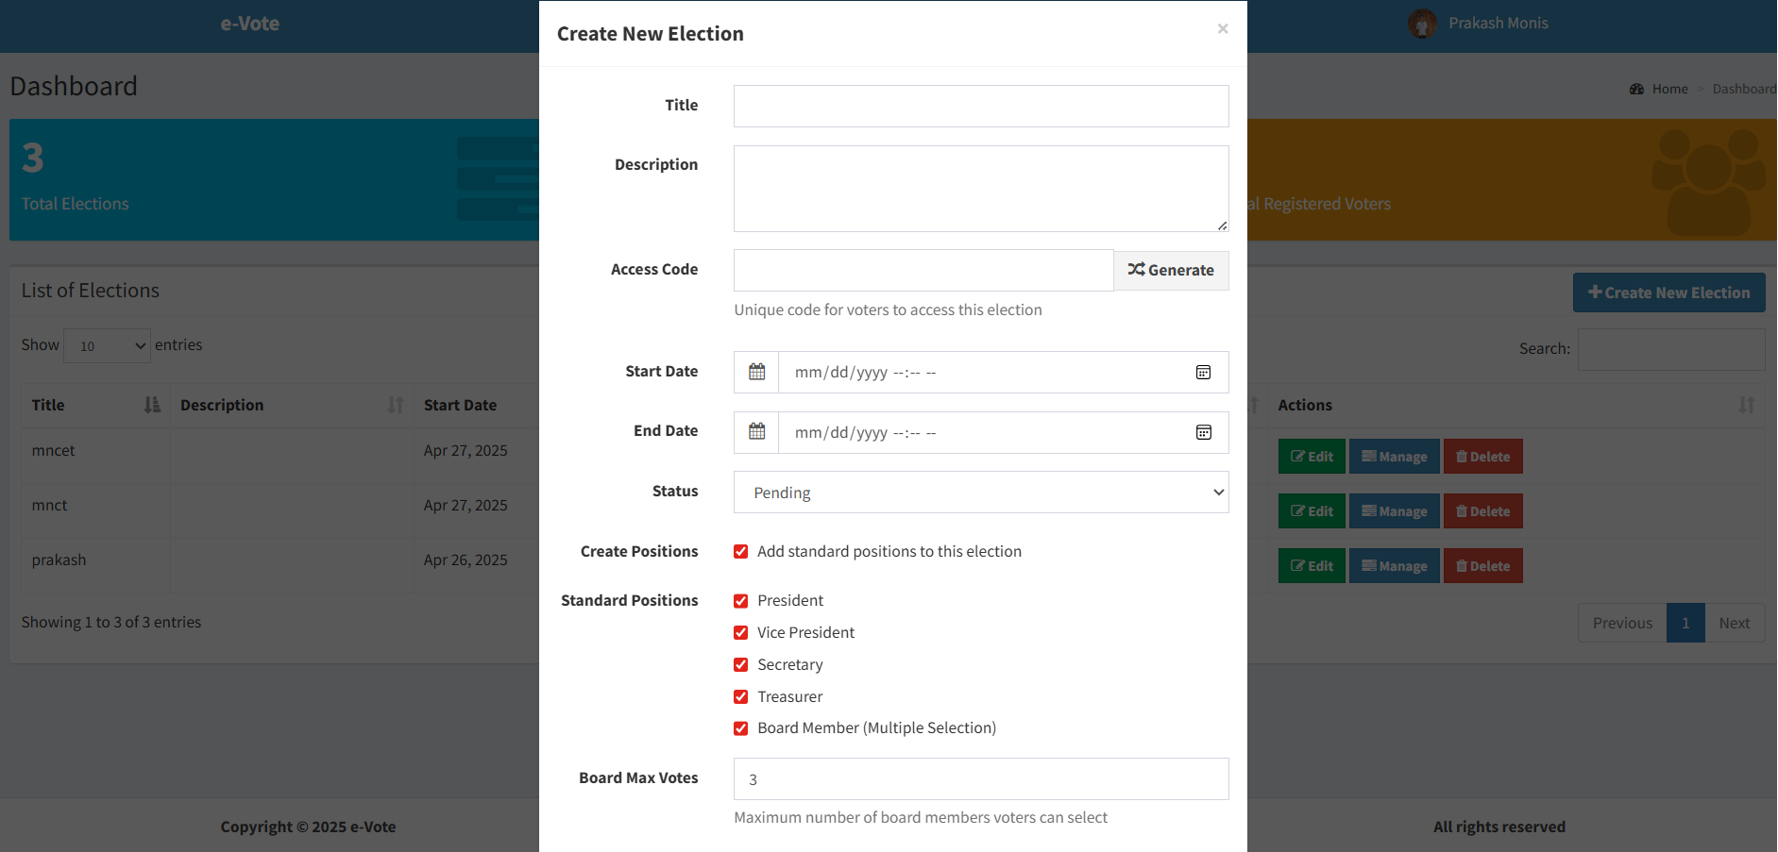Click the Home dashboard icon in breadcrumb
The height and width of the screenshot is (852, 1778).
tap(1636, 89)
